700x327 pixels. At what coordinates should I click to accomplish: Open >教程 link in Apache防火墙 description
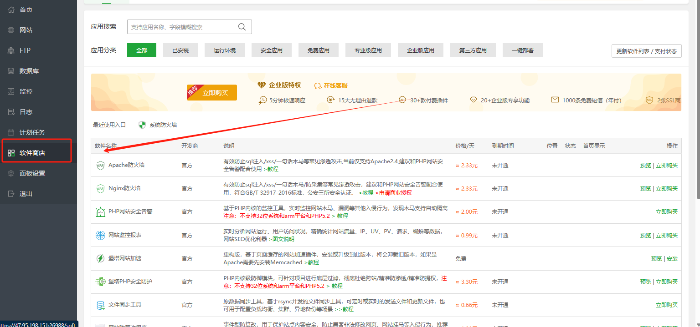(271, 169)
